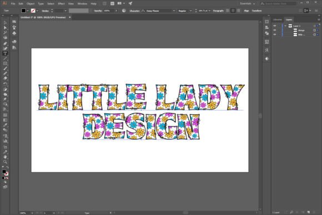322x215 pixels.
Task: Click design sublayer target circle
Action: point(314,30)
